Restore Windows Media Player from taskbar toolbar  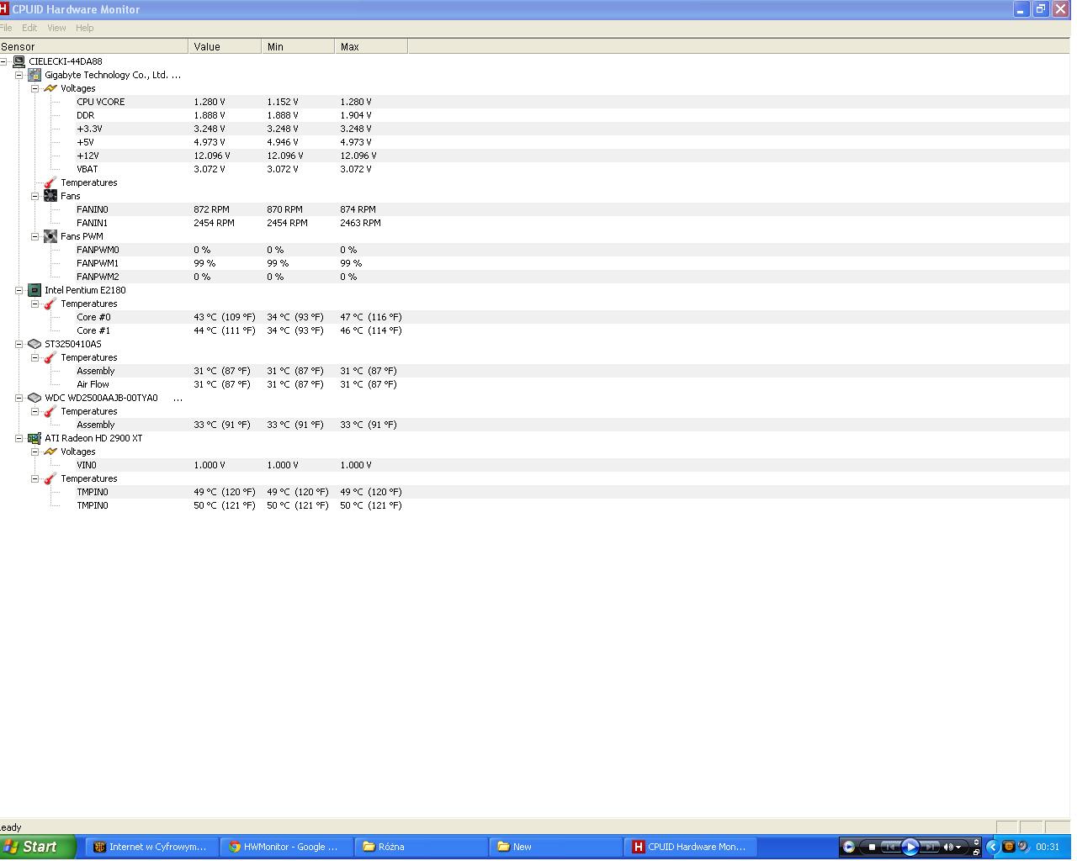(976, 852)
